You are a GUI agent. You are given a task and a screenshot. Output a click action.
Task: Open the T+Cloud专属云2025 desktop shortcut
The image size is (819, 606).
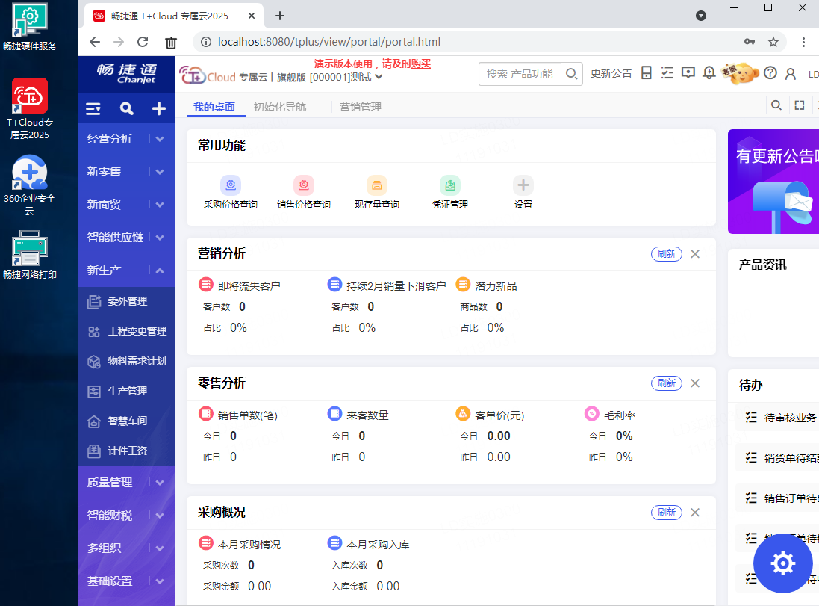tap(30, 109)
